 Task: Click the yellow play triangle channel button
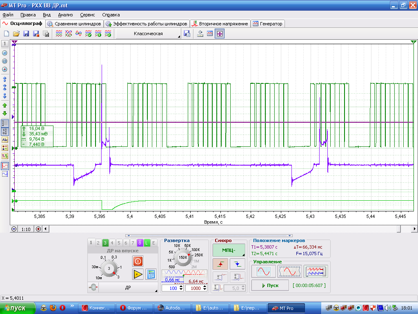pos(138,274)
